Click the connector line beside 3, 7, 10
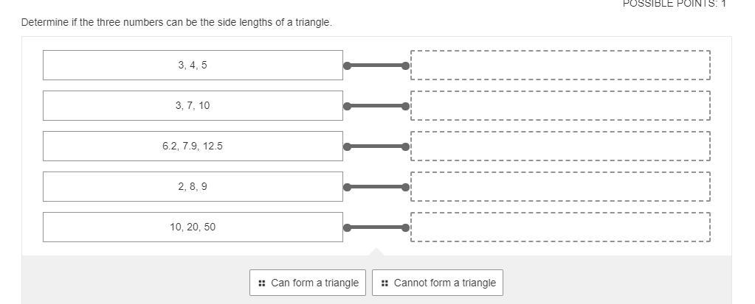The width and height of the screenshot is (755, 304). click(376, 106)
